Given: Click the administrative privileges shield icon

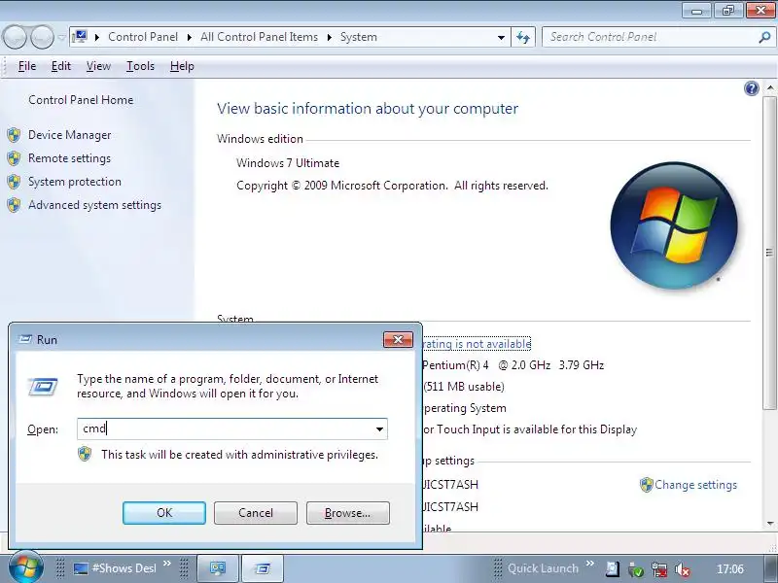Looking at the screenshot, I should (85, 454).
